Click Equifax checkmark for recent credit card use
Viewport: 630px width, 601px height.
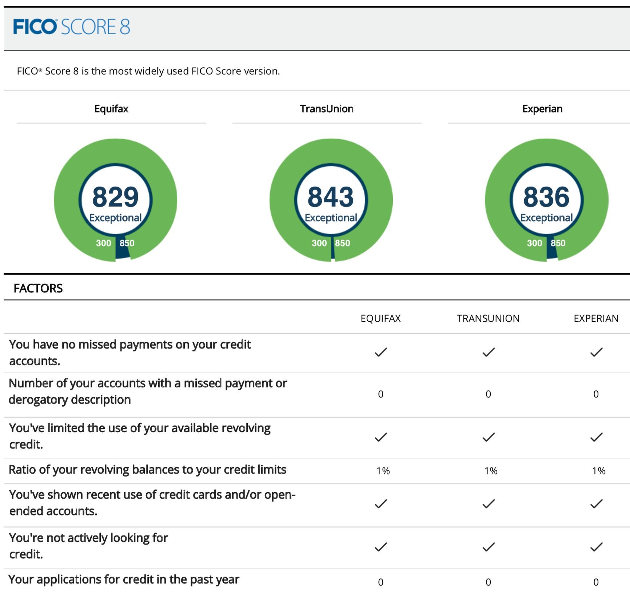point(381,504)
